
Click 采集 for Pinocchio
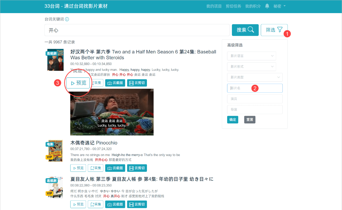pos(96,168)
